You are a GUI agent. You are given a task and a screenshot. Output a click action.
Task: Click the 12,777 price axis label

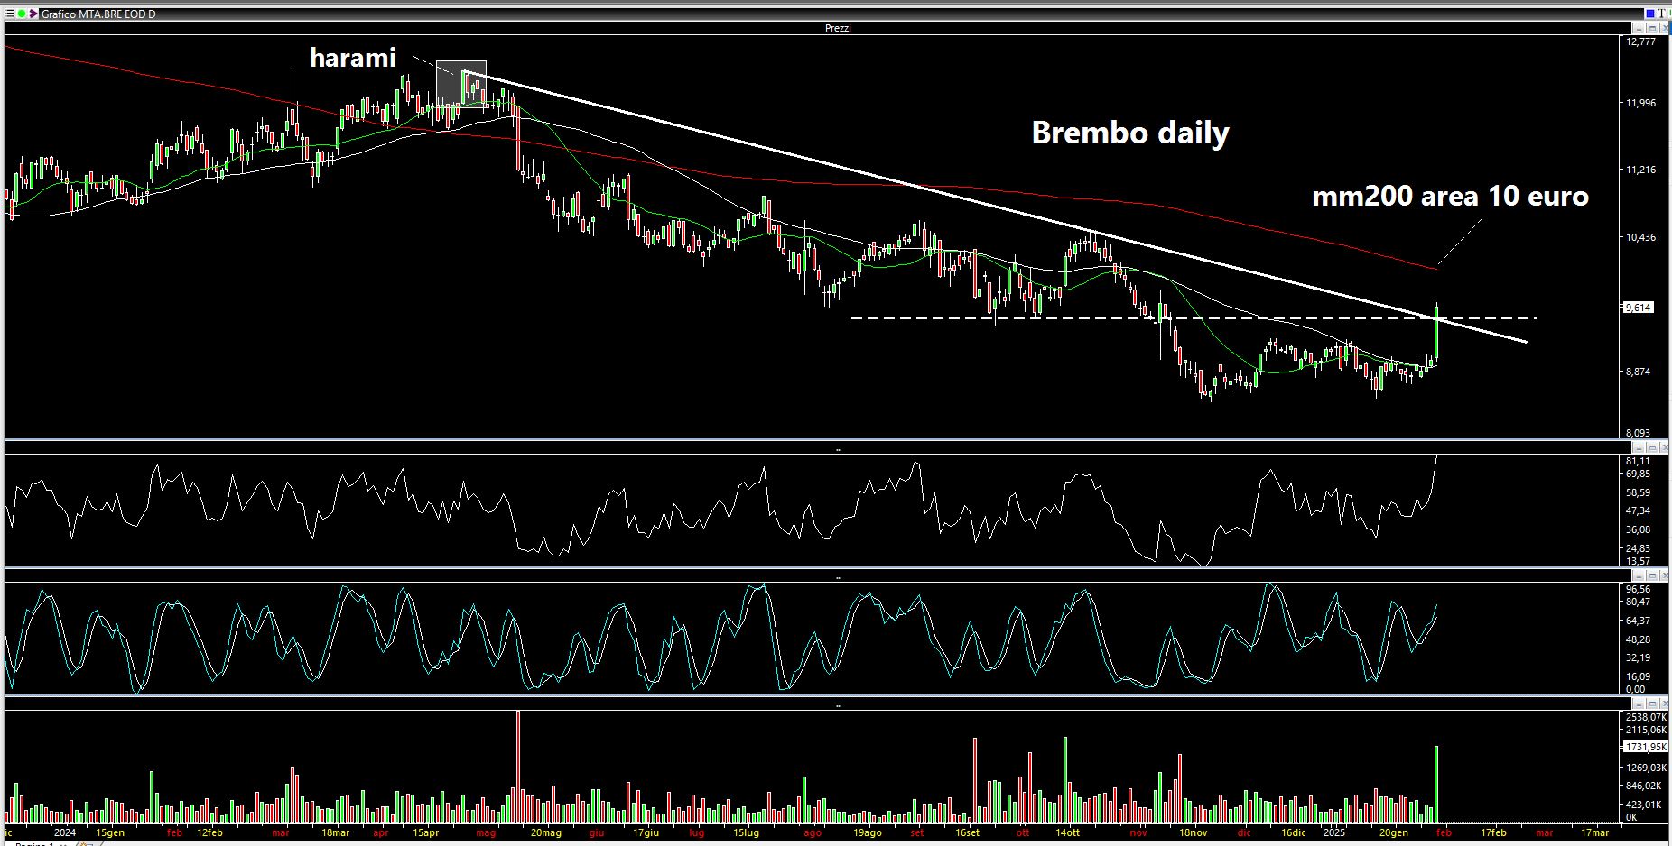(1641, 41)
